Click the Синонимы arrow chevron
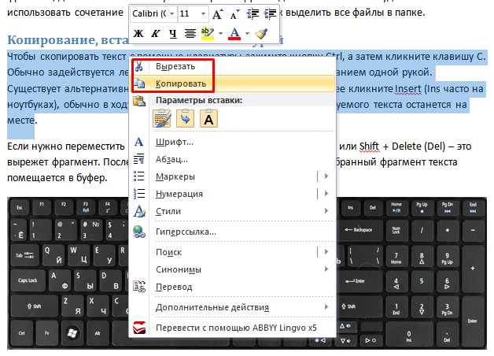494x356 pixels. [326, 269]
